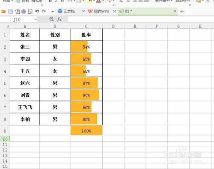This screenshot has height=169, width=214.
Task: Select column F header
Action: [x=157, y=27]
